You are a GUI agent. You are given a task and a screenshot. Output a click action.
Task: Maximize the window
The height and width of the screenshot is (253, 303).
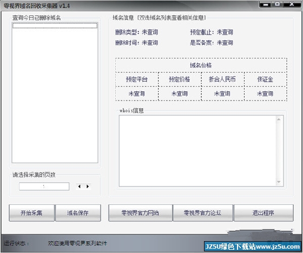[278, 4]
